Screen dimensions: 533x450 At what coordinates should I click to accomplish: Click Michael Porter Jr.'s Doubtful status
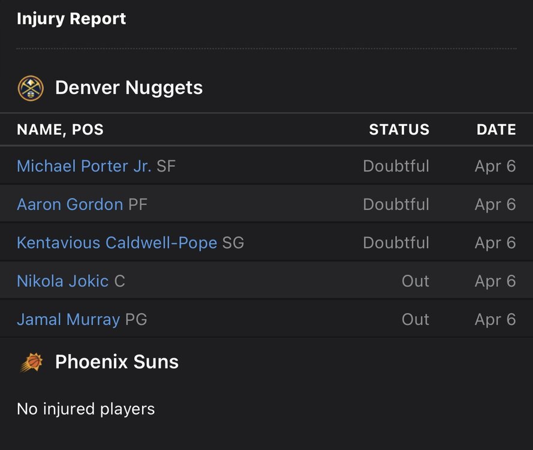pyautogui.click(x=396, y=166)
